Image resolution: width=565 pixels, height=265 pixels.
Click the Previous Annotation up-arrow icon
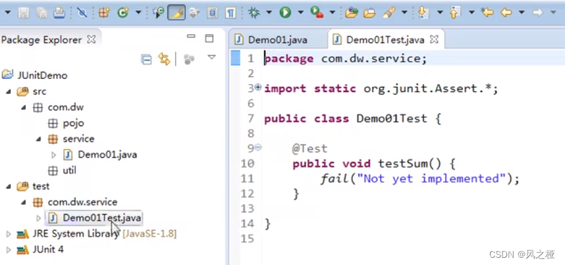pos(455,13)
